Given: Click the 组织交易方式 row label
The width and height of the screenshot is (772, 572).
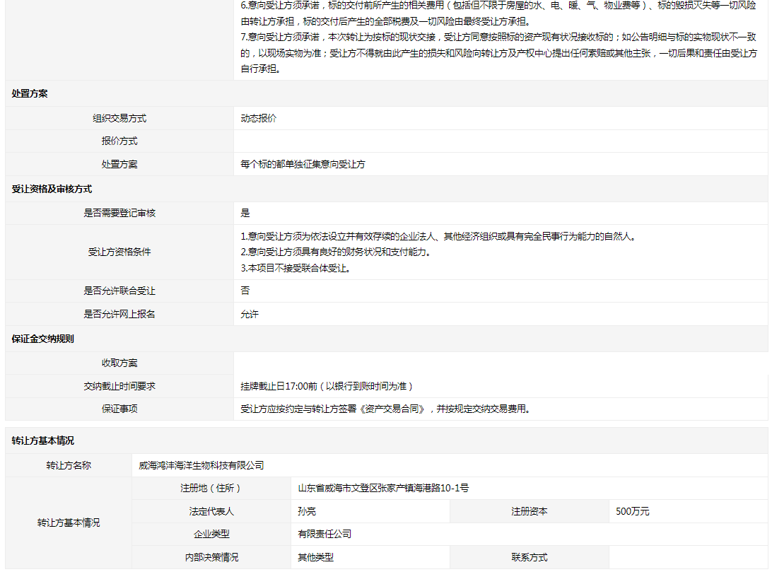Looking at the screenshot, I should (119, 119).
